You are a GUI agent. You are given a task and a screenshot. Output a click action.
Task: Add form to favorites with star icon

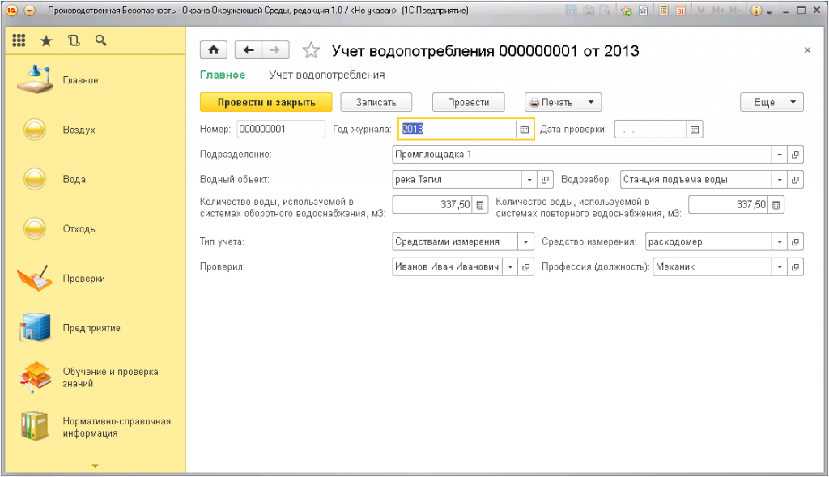coord(311,51)
